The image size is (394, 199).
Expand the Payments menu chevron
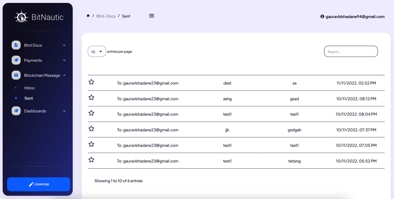pyautogui.click(x=64, y=61)
